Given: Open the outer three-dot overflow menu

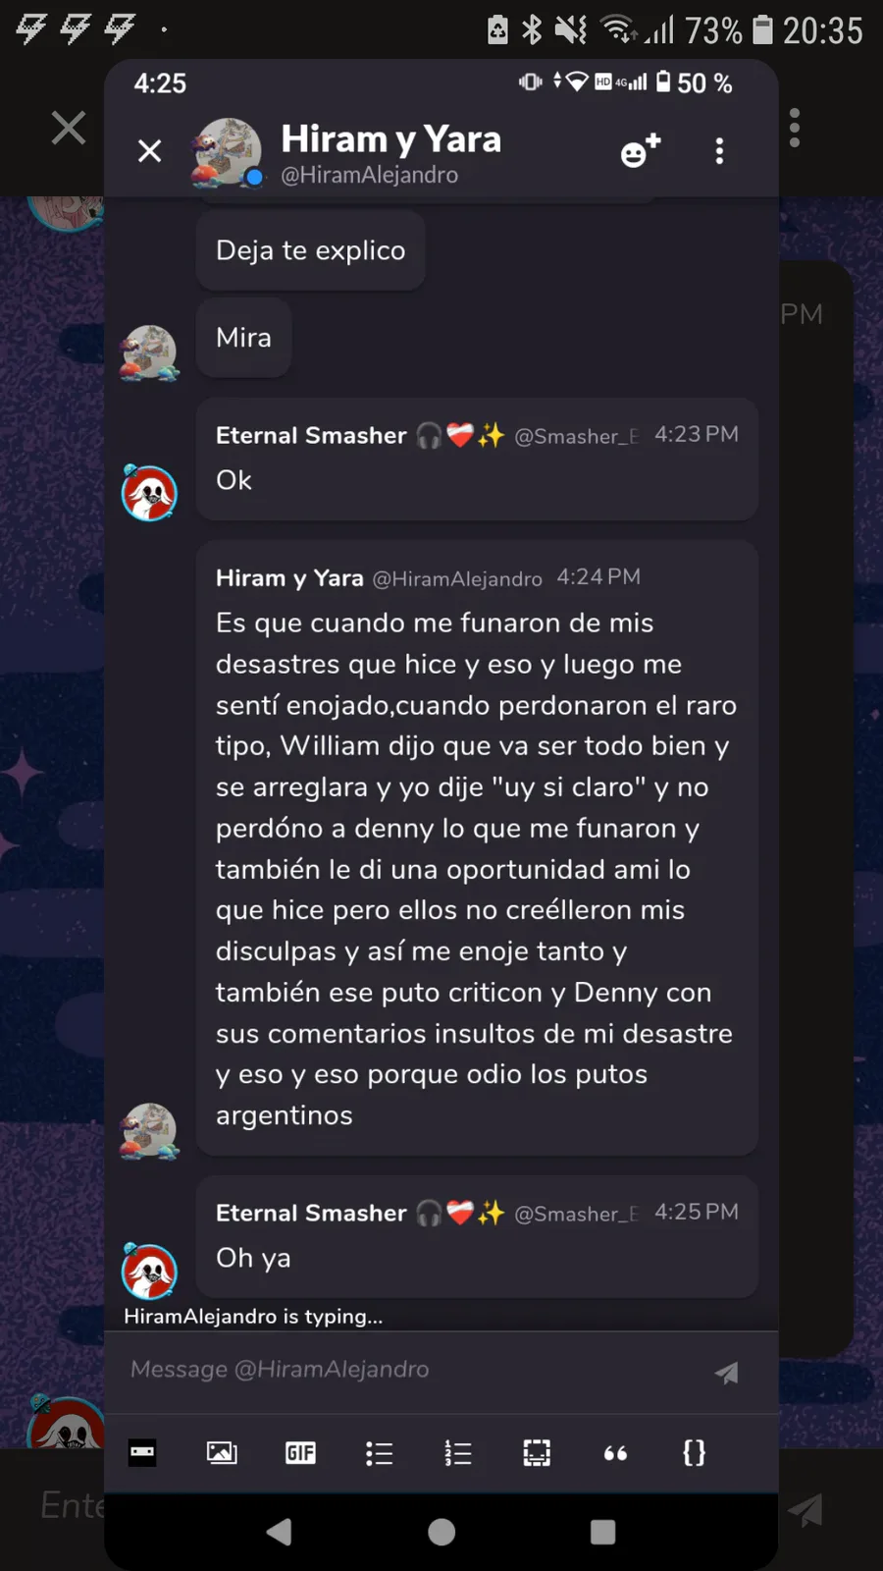Looking at the screenshot, I should click(x=795, y=128).
